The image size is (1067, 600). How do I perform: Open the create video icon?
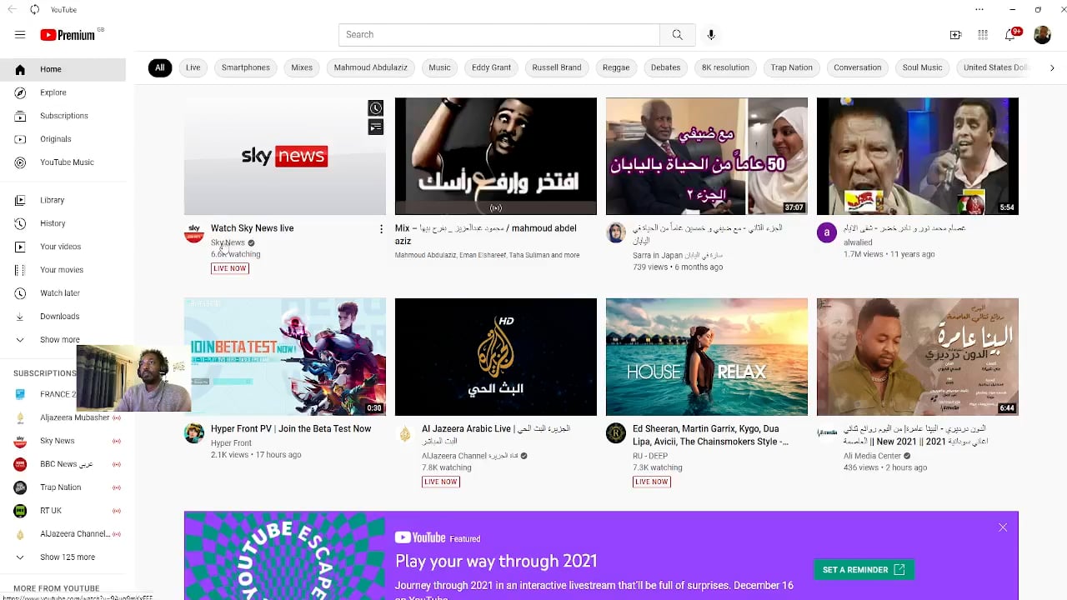coord(955,35)
